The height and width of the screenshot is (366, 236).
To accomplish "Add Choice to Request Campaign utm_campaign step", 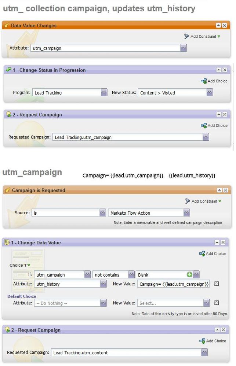I will [x=214, y=126].
